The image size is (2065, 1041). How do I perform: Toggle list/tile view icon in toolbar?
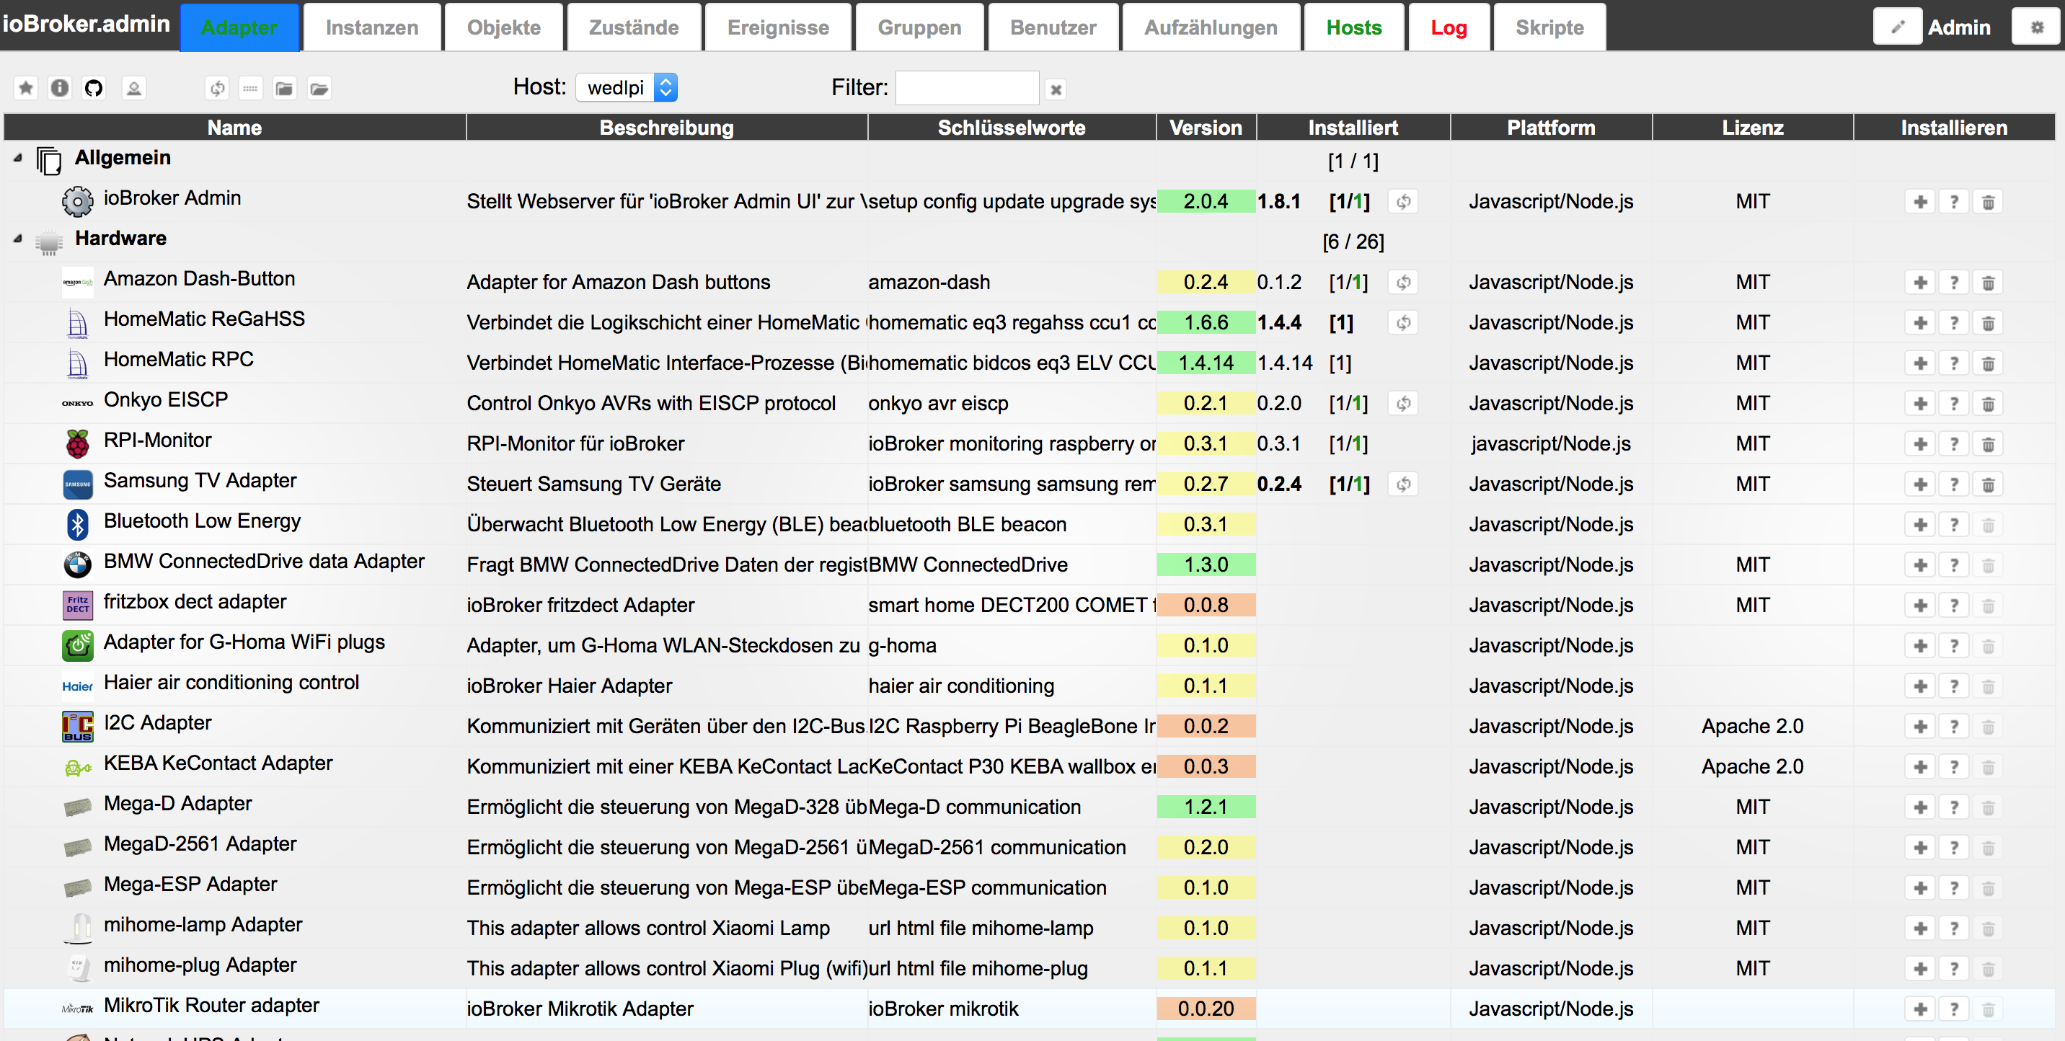(x=250, y=88)
